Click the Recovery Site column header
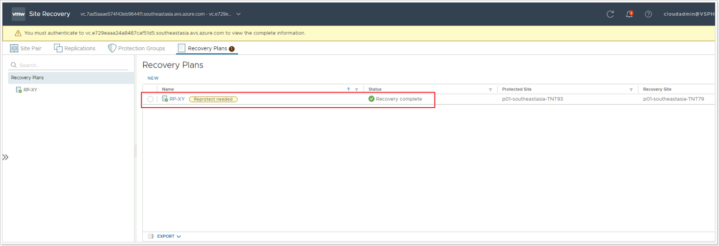The height and width of the screenshot is (246, 719). click(x=657, y=89)
